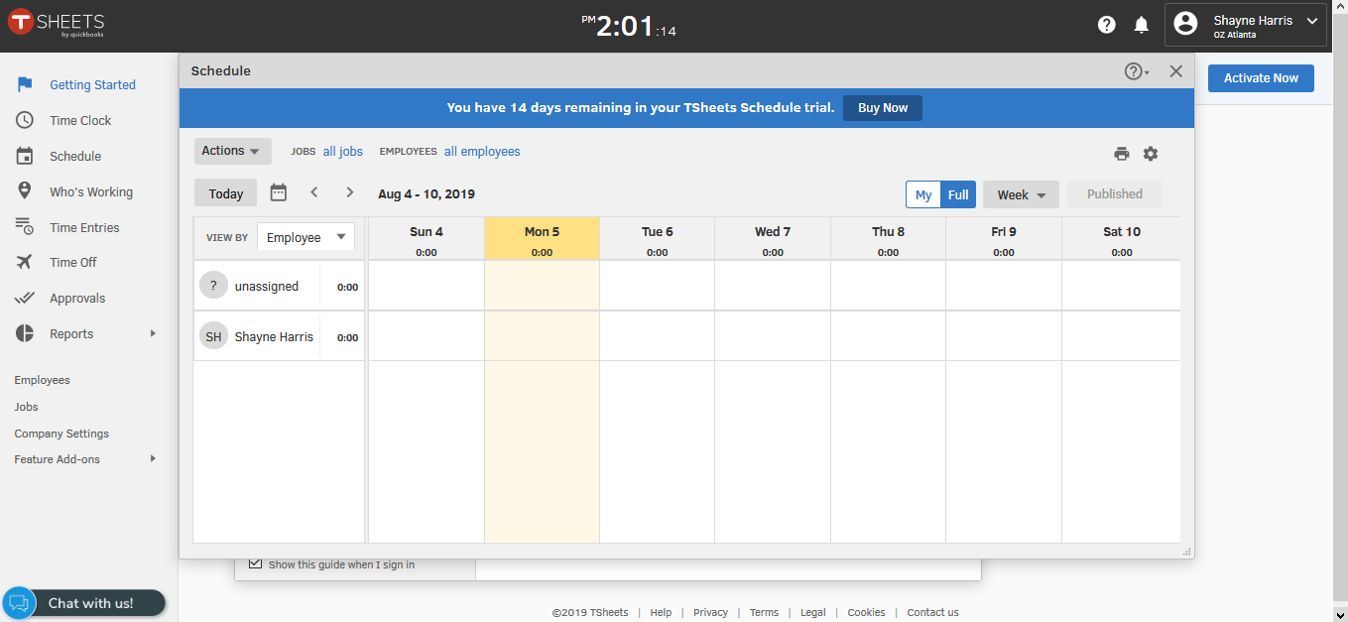Switch to My schedule view

[923, 194]
